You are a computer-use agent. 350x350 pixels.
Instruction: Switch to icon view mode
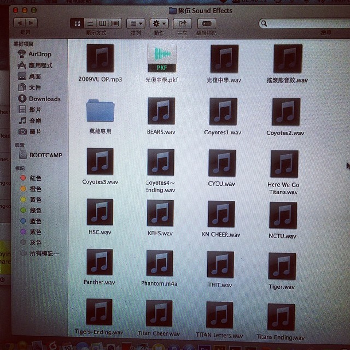[x=77, y=23]
